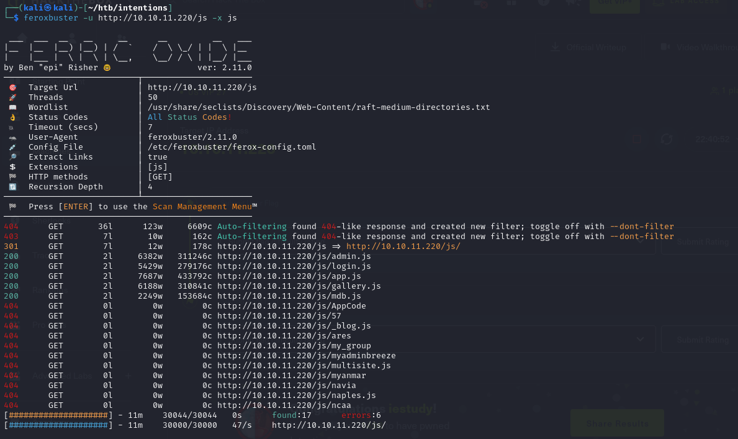The image size is (738, 439).
Task: Click the target emoji beside Target Url
Action: click(12, 88)
